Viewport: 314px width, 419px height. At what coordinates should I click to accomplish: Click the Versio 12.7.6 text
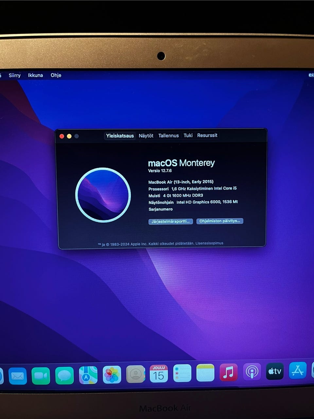coord(160,171)
